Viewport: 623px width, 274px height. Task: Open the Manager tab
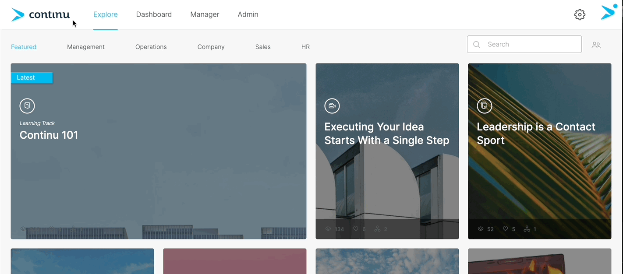pyautogui.click(x=205, y=14)
